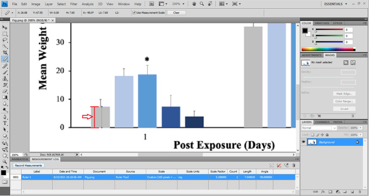This screenshot has height=196, width=369.
Task: Click the Record Measurements button
Action: pos(28,165)
